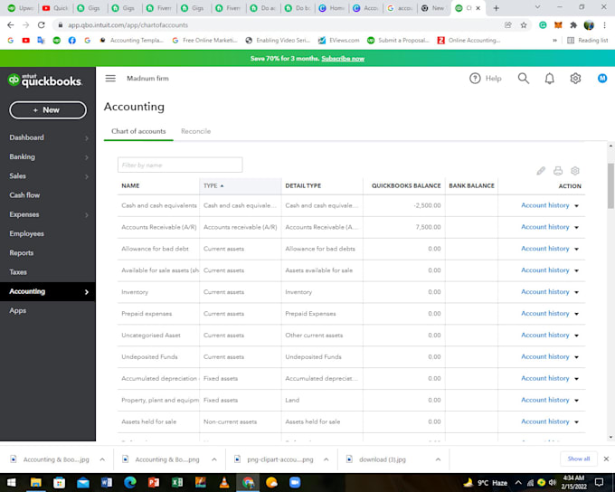Expand action dropdown for Accounts Receivable row
This screenshot has height=492, width=615.
click(577, 227)
